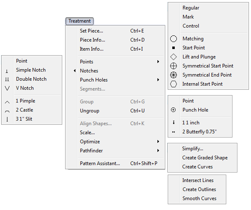Choose Set Piece from Treatment menu

click(x=91, y=31)
